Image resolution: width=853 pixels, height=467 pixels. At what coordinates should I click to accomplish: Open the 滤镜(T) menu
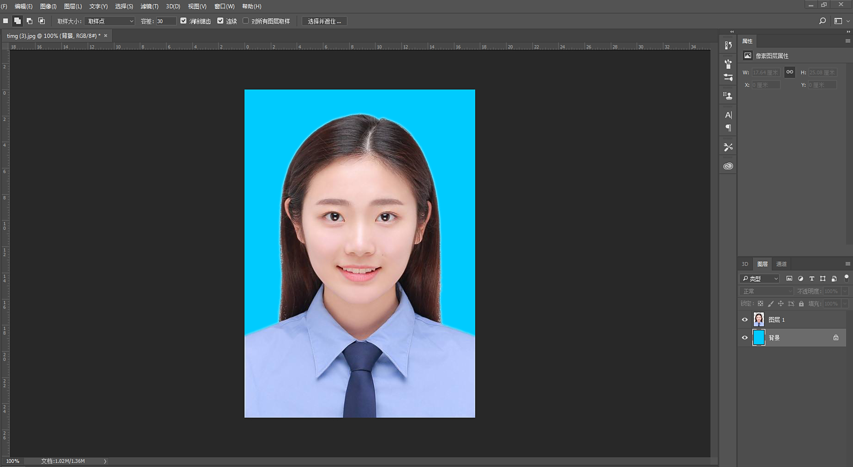149,6
